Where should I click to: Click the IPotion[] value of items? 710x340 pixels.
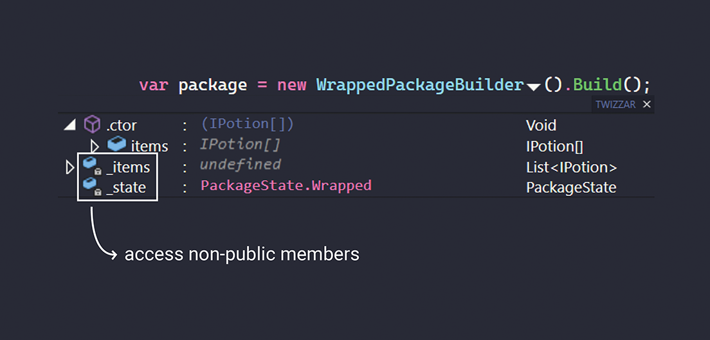point(240,145)
